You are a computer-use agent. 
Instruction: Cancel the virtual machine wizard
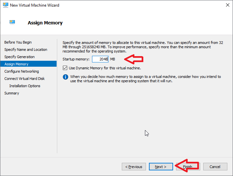tap(215, 167)
